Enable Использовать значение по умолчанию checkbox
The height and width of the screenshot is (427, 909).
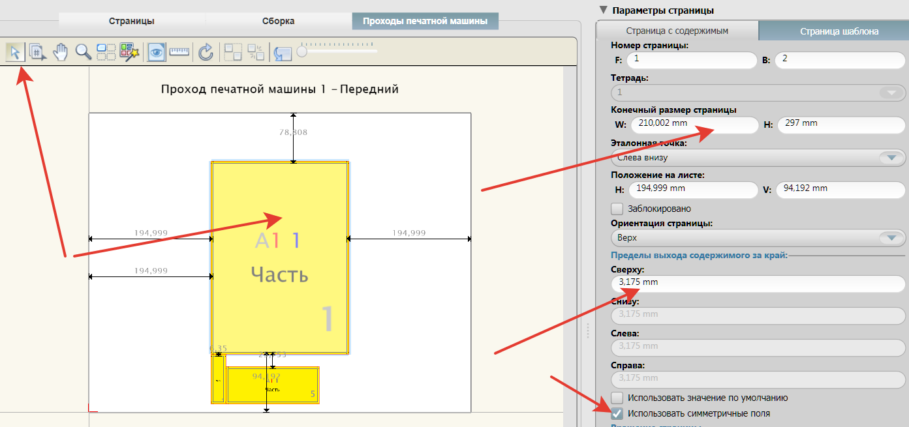pos(617,397)
